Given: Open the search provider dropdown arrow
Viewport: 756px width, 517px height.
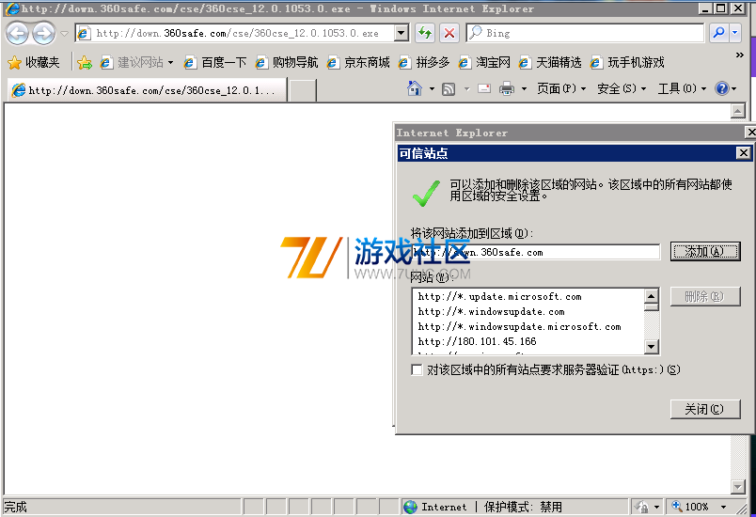Looking at the screenshot, I should pyautogui.click(x=734, y=33).
